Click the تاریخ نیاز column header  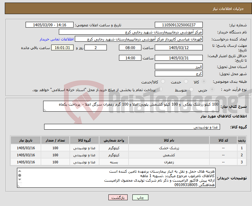coord(26,140)
